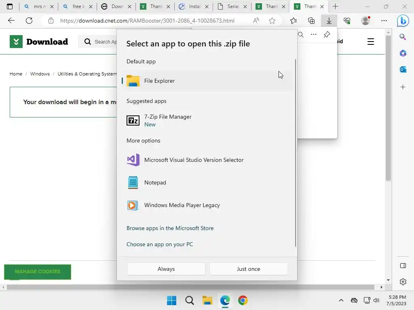
Task: Add this page to favorites star
Action: coord(272,21)
